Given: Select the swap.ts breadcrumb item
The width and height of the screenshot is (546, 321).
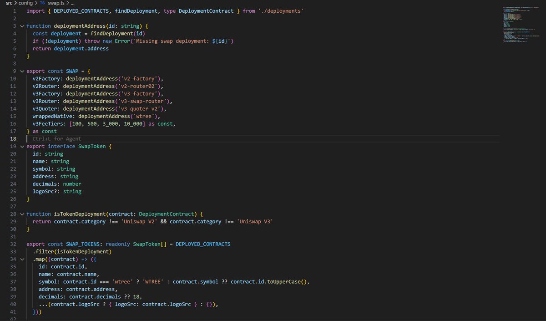Looking at the screenshot, I should [56, 3].
